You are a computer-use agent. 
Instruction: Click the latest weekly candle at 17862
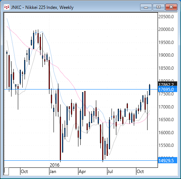[150, 90]
